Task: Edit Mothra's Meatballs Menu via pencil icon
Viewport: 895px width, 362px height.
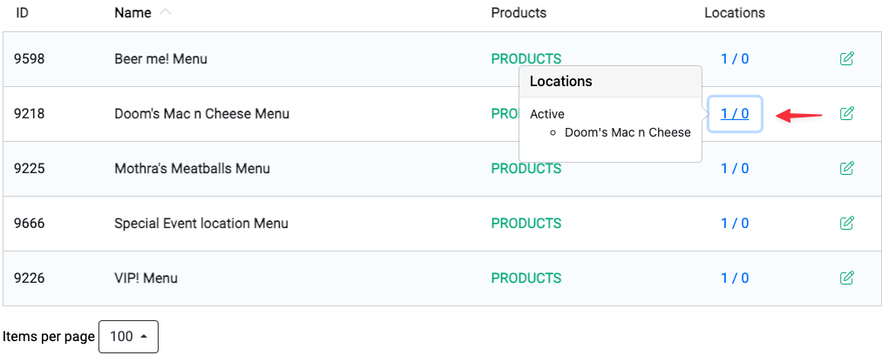Action: [x=847, y=168]
